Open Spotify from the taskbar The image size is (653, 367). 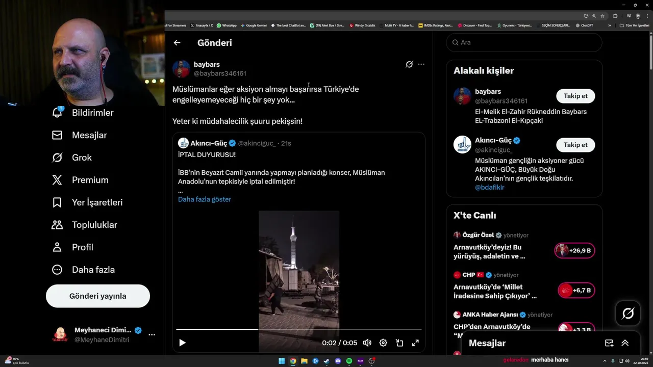click(349, 361)
